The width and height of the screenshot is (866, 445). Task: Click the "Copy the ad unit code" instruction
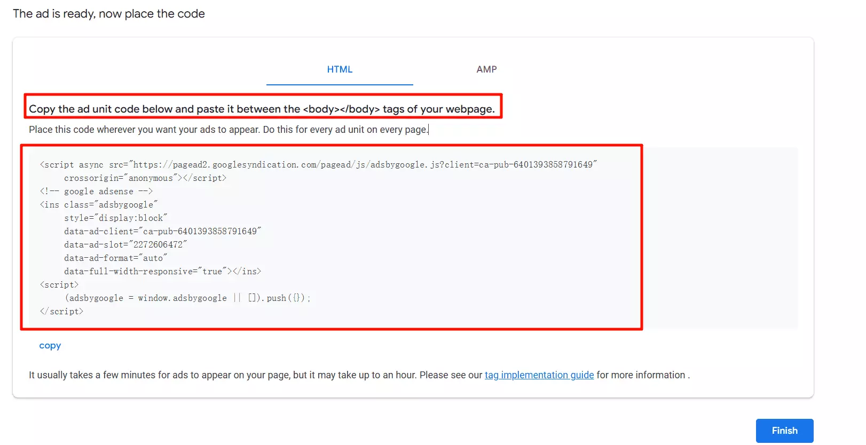point(262,109)
